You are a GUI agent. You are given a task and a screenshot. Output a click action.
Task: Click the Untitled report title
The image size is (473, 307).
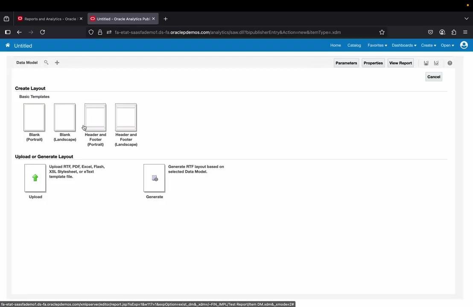coord(23,46)
